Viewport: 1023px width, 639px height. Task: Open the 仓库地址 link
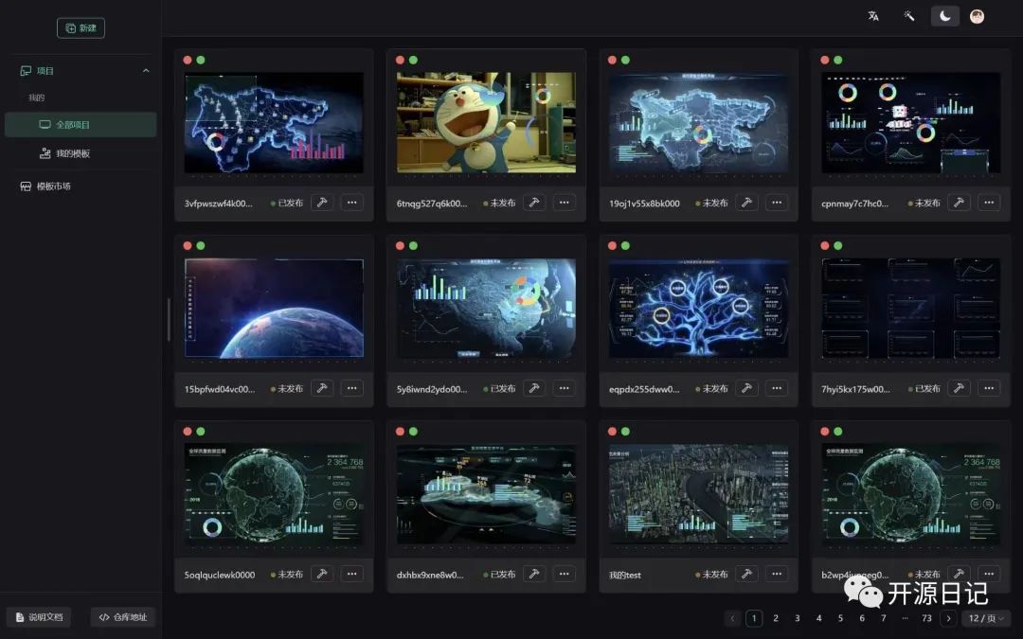(x=122, y=617)
